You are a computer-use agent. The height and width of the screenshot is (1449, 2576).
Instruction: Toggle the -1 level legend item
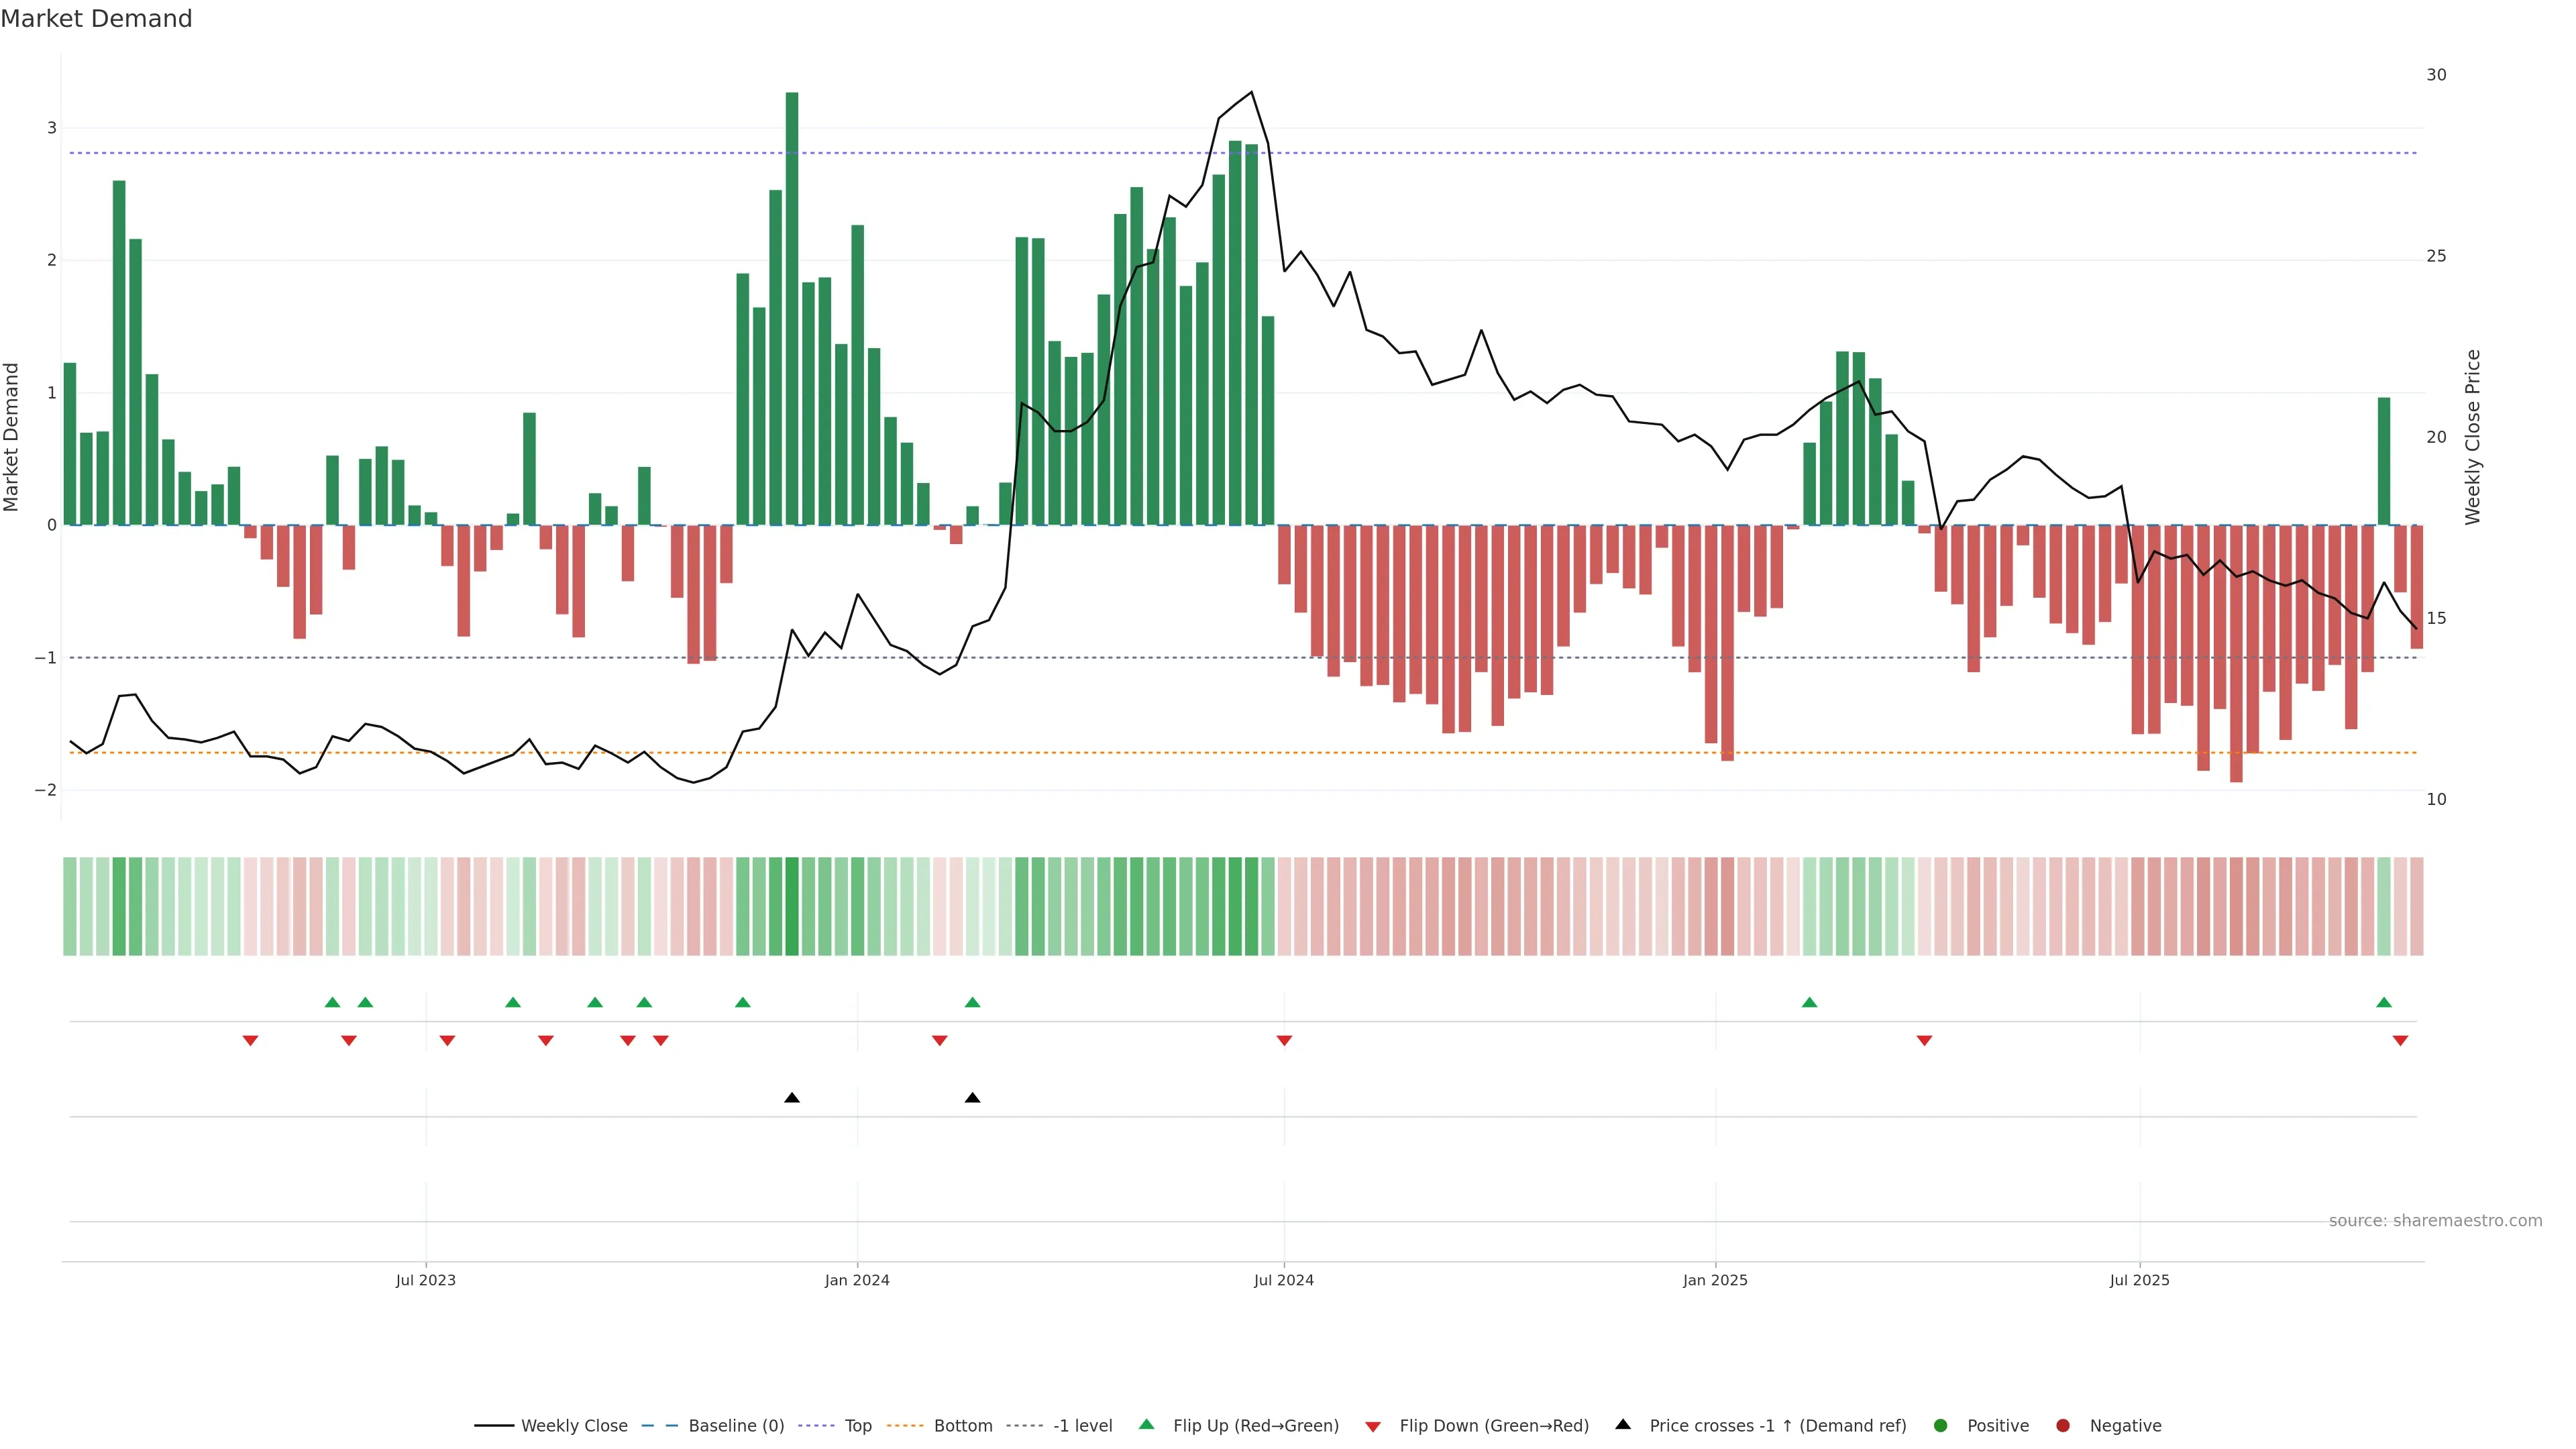point(1082,1426)
